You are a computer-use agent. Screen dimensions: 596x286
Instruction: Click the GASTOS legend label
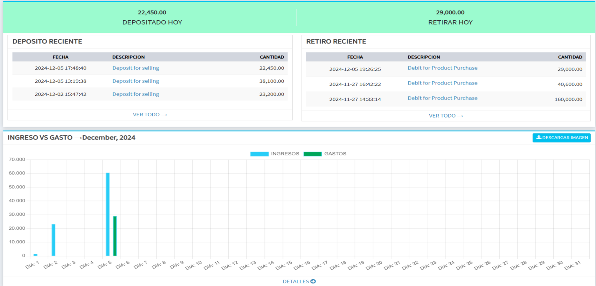(x=335, y=154)
